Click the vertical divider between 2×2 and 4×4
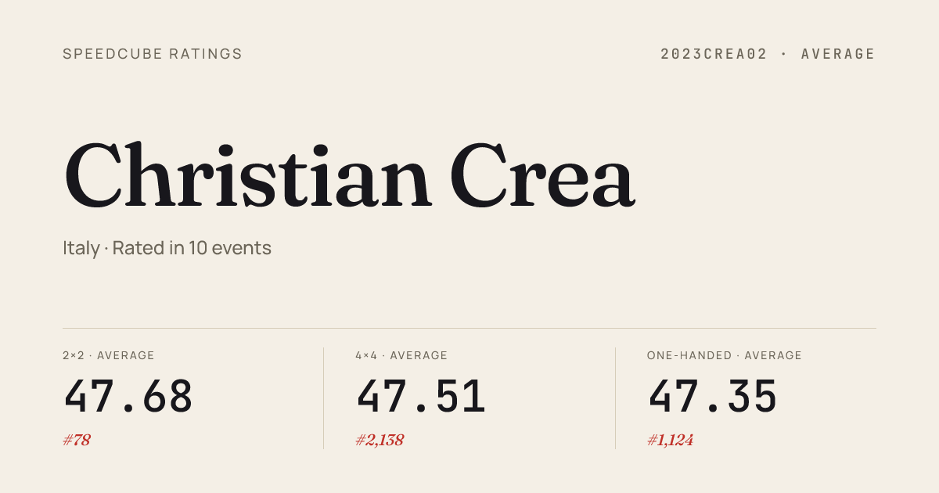 coord(323,398)
